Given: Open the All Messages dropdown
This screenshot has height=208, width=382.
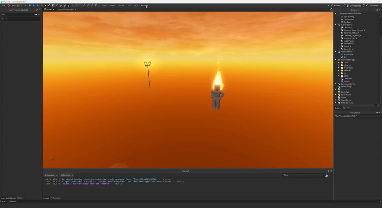Looking at the screenshot, I should 51,175.
